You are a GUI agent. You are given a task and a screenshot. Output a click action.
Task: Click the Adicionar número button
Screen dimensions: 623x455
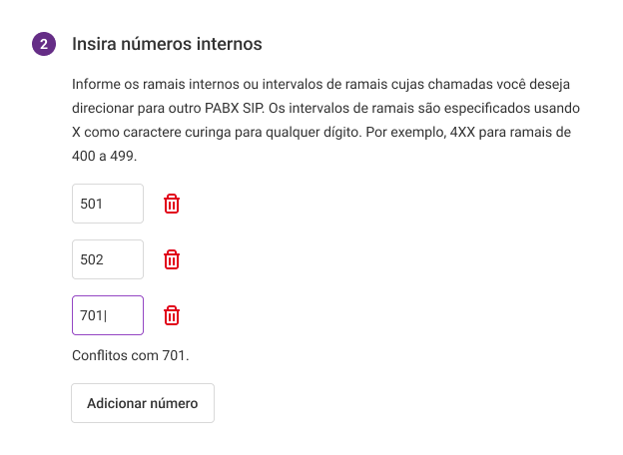coord(143,403)
